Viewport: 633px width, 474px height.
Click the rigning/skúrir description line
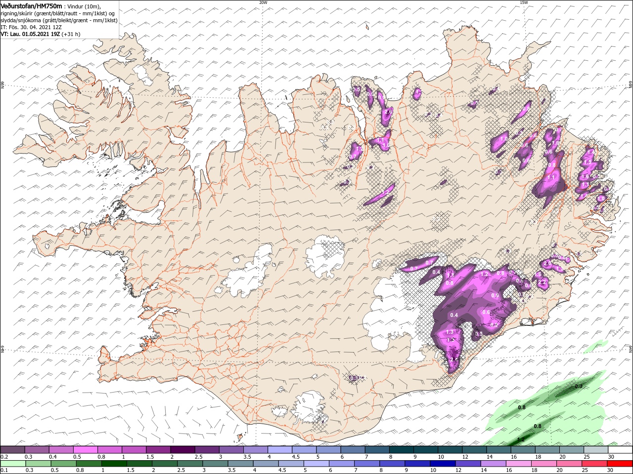click(x=57, y=13)
